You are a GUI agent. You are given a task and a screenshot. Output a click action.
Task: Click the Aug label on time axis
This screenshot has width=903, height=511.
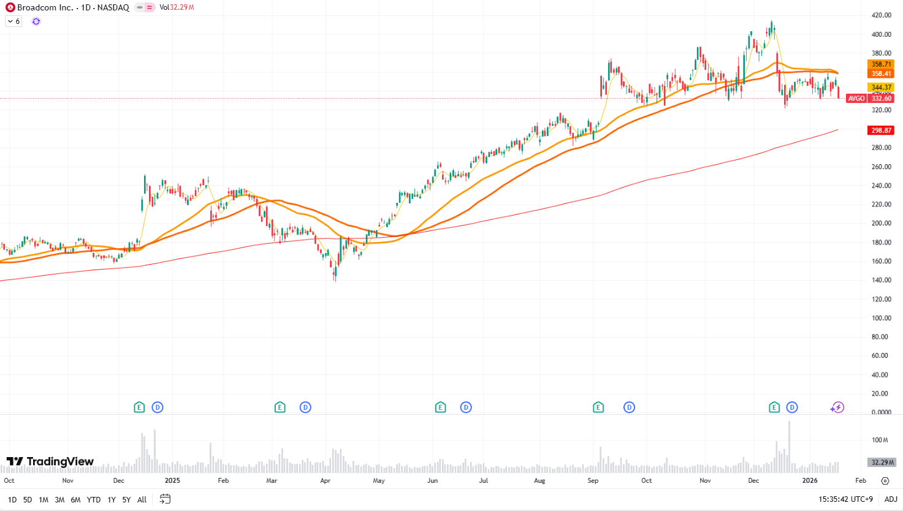[539, 480]
